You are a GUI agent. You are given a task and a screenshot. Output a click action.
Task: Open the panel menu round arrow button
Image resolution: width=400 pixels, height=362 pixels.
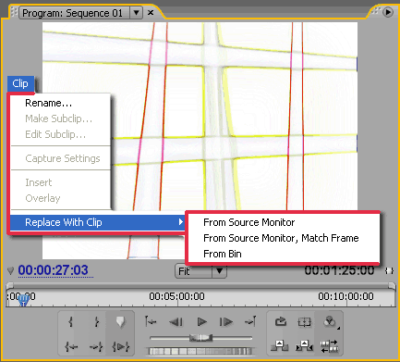coord(388,12)
